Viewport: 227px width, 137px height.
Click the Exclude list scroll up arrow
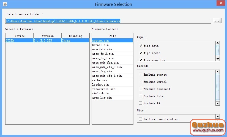click(x=218, y=72)
